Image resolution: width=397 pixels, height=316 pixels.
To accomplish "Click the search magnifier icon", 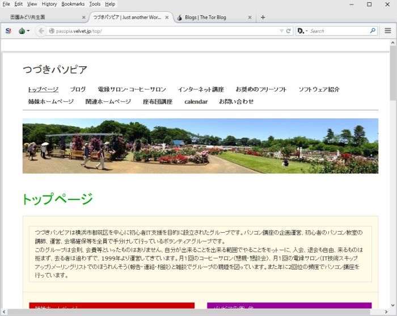I will click(x=373, y=31).
